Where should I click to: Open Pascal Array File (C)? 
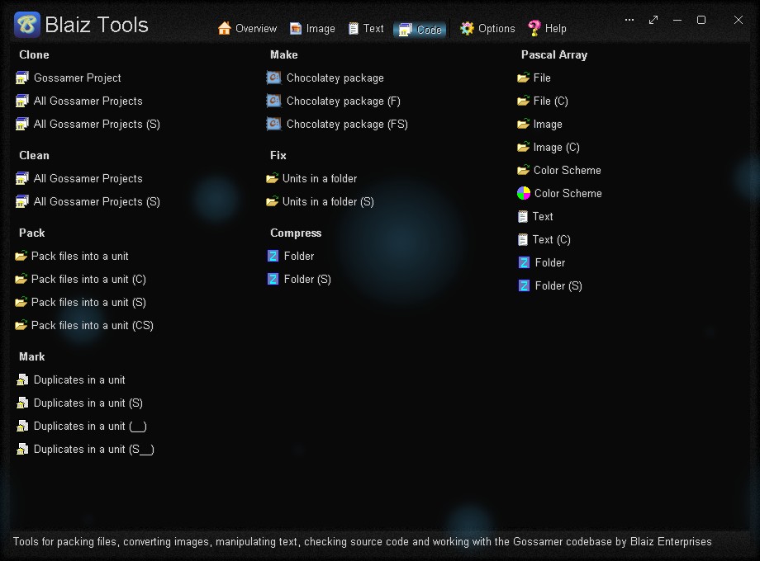(x=551, y=101)
